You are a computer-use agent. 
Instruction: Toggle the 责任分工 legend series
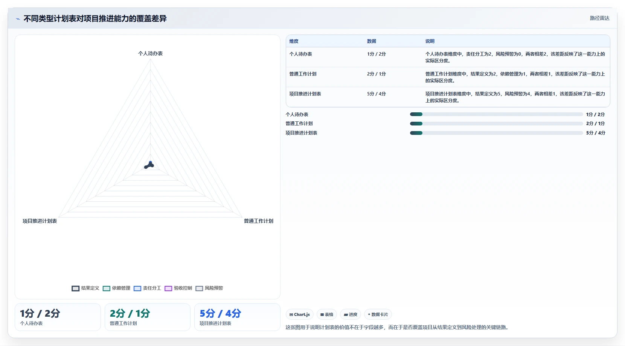pyautogui.click(x=147, y=288)
